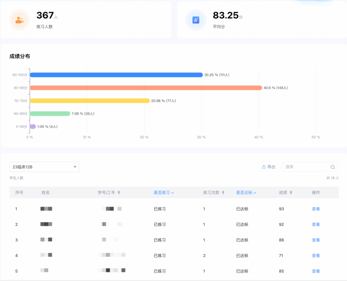Open 查看 for student scoring 71
Screen dimensions: 347x281
tap(316, 256)
